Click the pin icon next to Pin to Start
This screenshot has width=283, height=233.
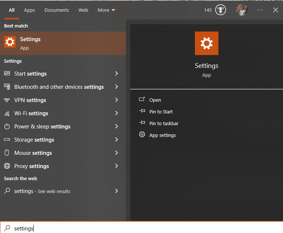[x=142, y=111]
